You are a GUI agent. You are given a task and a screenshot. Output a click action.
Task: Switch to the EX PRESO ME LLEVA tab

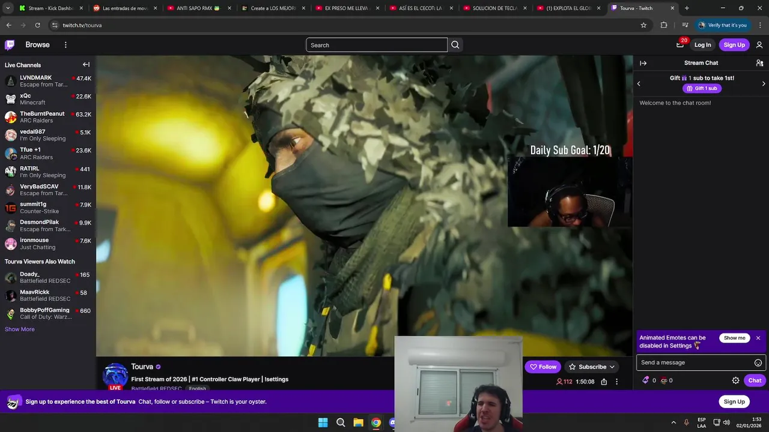tap(347, 8)
